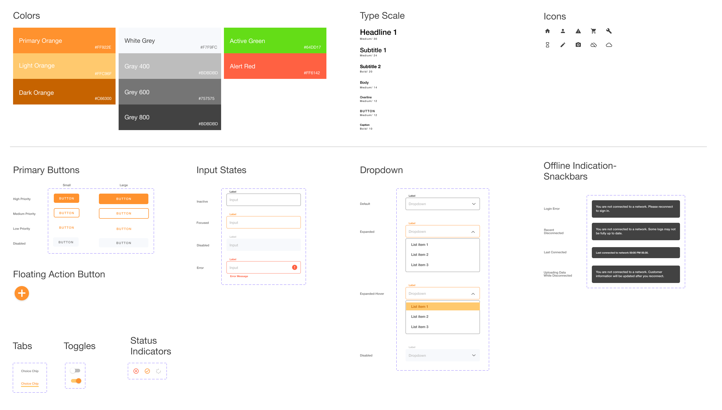Screen dimensions: 722x410
Task: Click the large outlined medium priority BUTTON
Action: click(x=124, y=213)
